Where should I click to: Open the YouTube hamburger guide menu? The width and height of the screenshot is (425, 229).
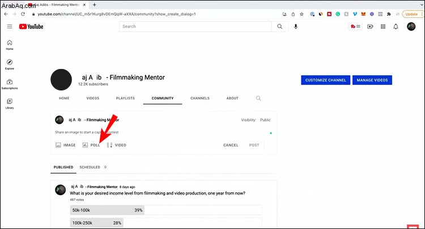pos(10,26)
